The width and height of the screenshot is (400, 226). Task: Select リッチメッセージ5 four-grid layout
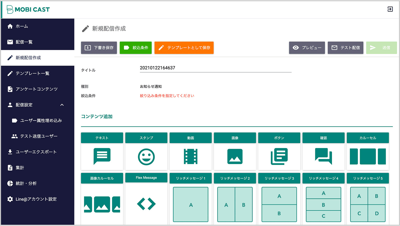[x=368, y=204]
